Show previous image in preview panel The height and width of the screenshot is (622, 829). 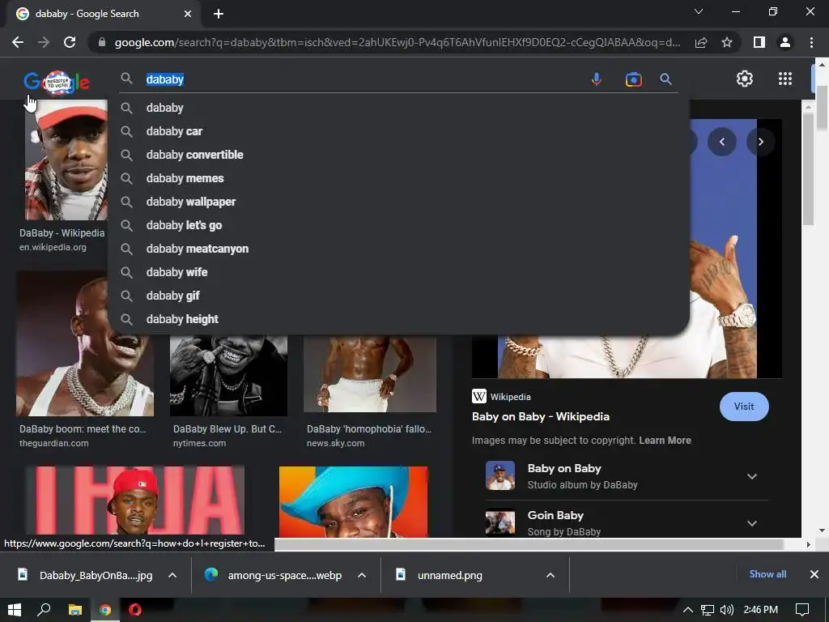coord(721,142)
